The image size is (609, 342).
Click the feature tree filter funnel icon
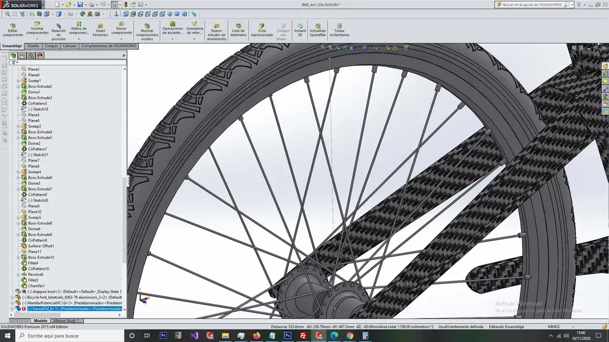click(x=14, y=63)
